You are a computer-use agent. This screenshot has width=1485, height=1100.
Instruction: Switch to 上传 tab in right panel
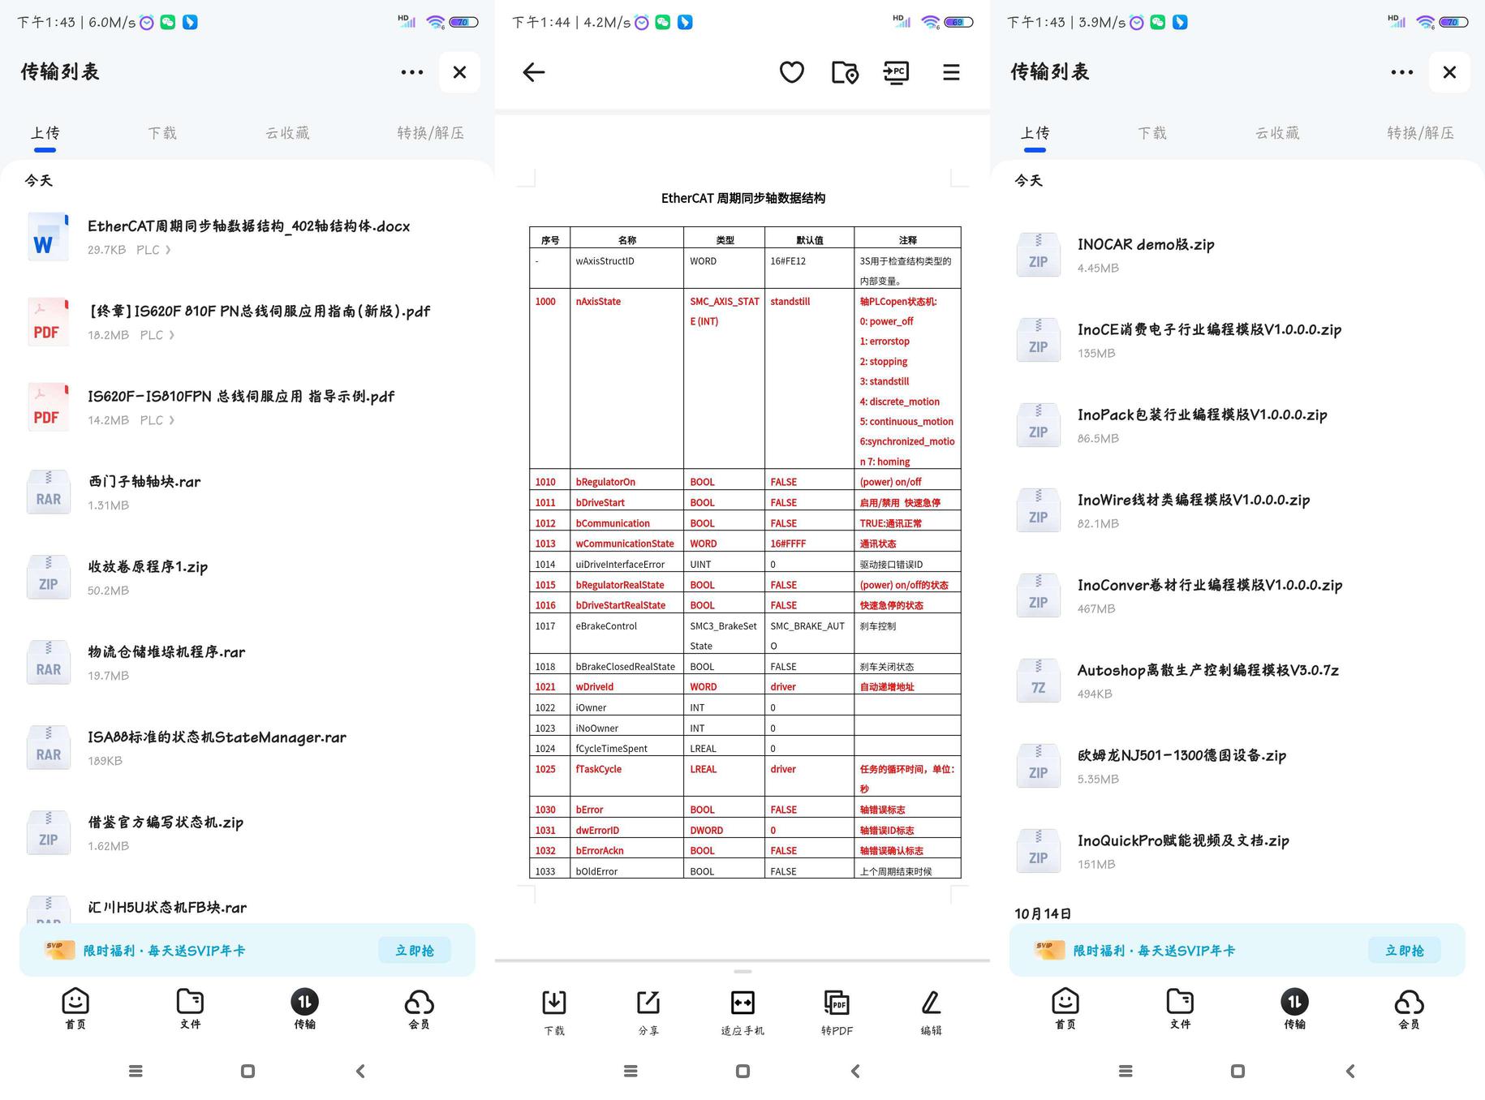click(1035, 133)
